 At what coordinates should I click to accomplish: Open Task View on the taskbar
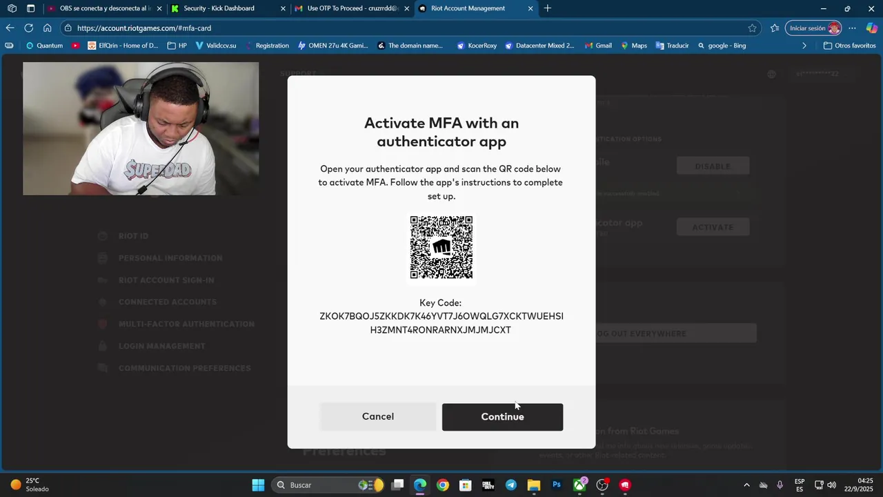(x=397, y=485)
